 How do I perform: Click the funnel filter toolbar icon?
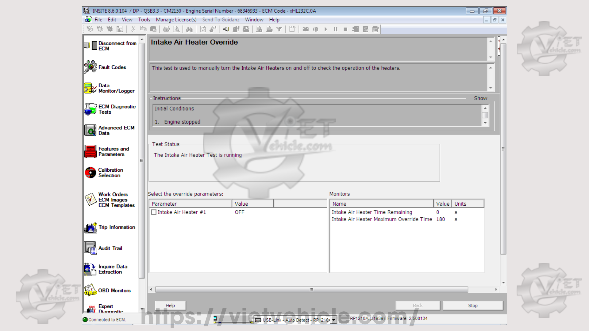(x=279, y=29)
